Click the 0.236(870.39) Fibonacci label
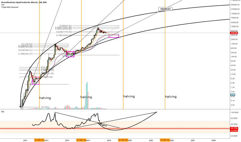Screen dimensions: 241x142 tap(26, 46)
